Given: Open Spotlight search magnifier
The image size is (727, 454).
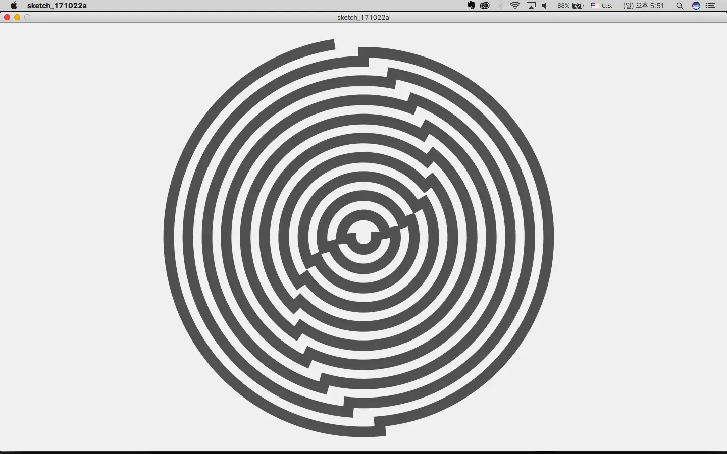Looking at the screenshot, I should (680, 6).
